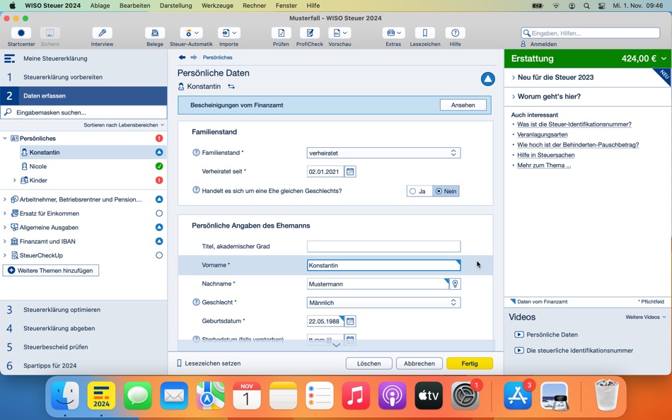Viewport: 672px width, 420px height.
Task: Click help icon next to Familienstand
Action: (196, 153)
